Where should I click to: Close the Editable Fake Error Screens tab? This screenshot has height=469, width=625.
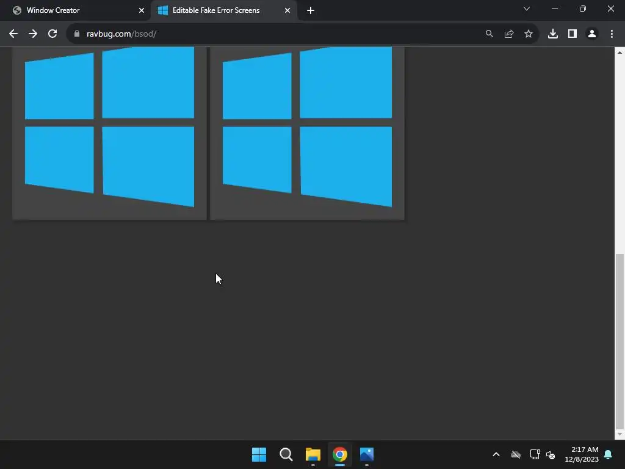click(287, 10)
